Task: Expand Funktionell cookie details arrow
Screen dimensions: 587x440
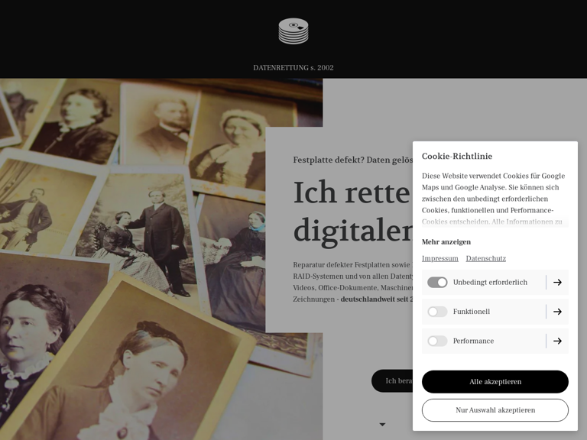Action: [557, 312]
